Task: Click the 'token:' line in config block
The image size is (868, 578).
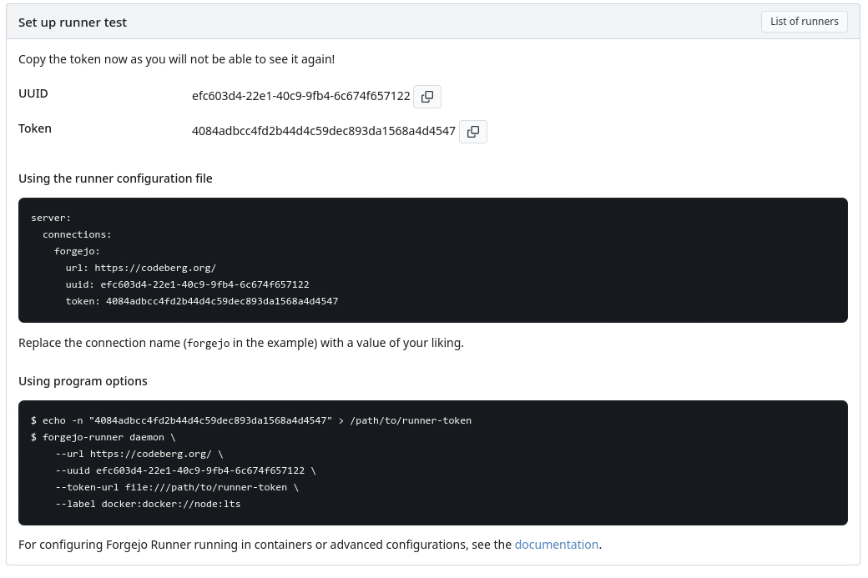Action: coord(201,301)
